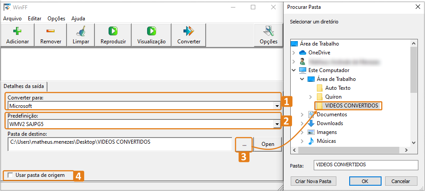The height and width of the screenshot is (191, 425).
Task: Select the Detalhes da saída tab
Action: (24, 86)
